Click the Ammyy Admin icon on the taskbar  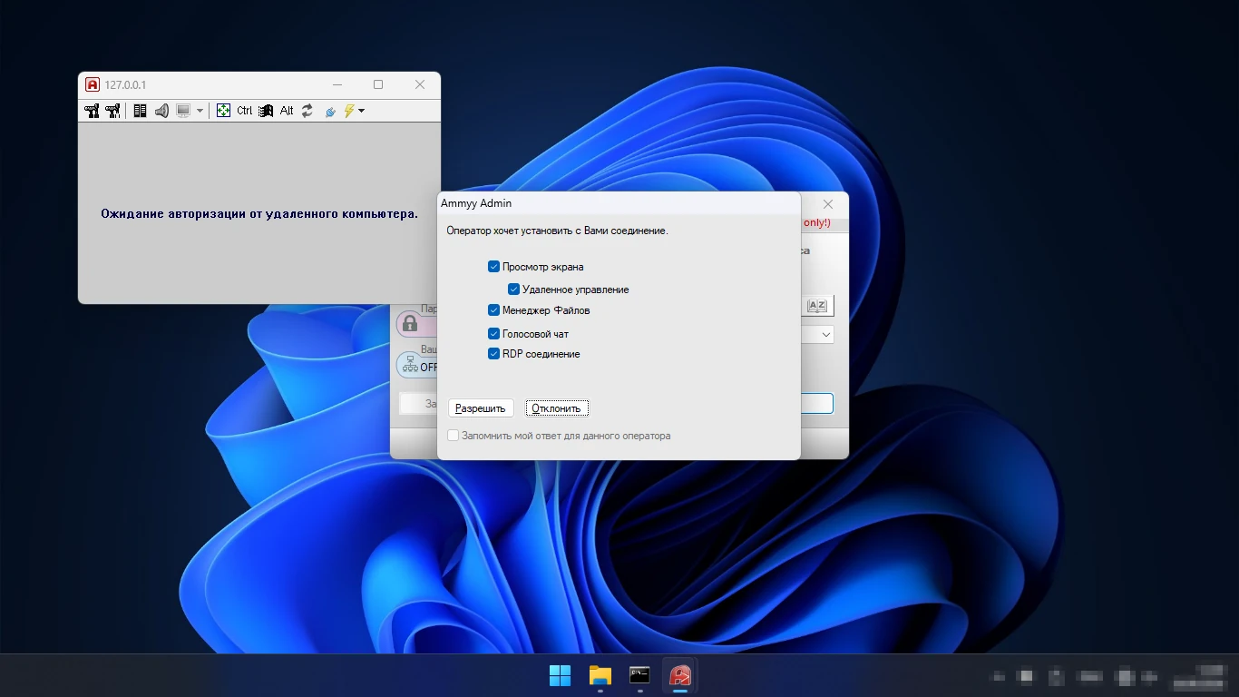click(680, 675)
